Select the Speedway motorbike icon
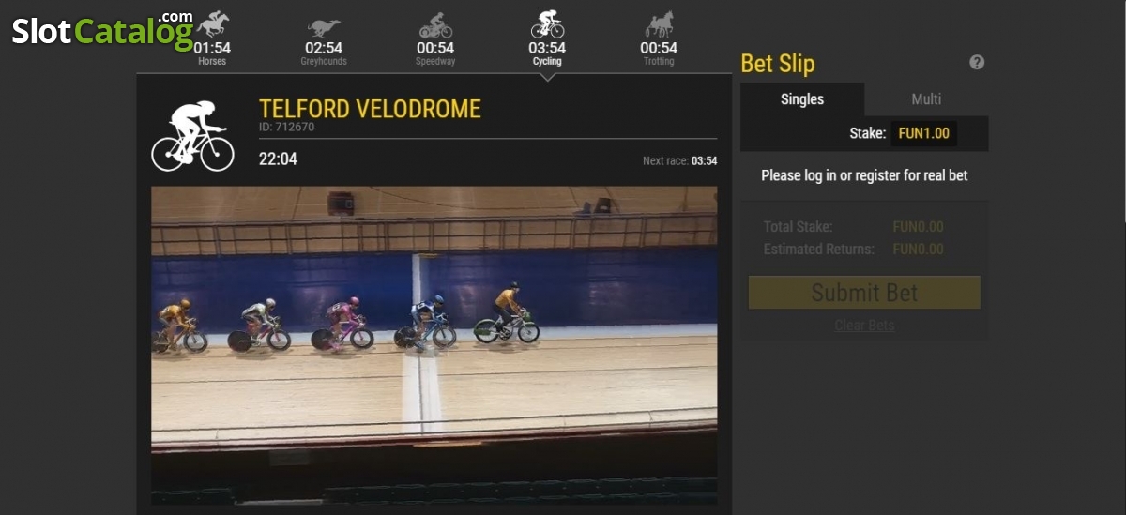This screenshot has height=515, width=1126. pos(435,25)
